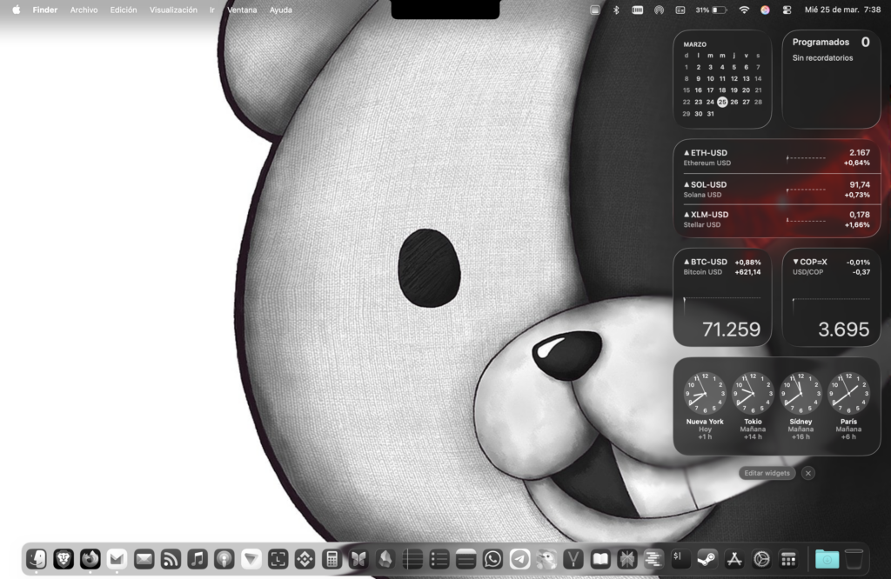Toggle Bluetooth from the menu bar icon
Image resolution: width=891 pixels, height=579 pixels.
pos(616,10)
